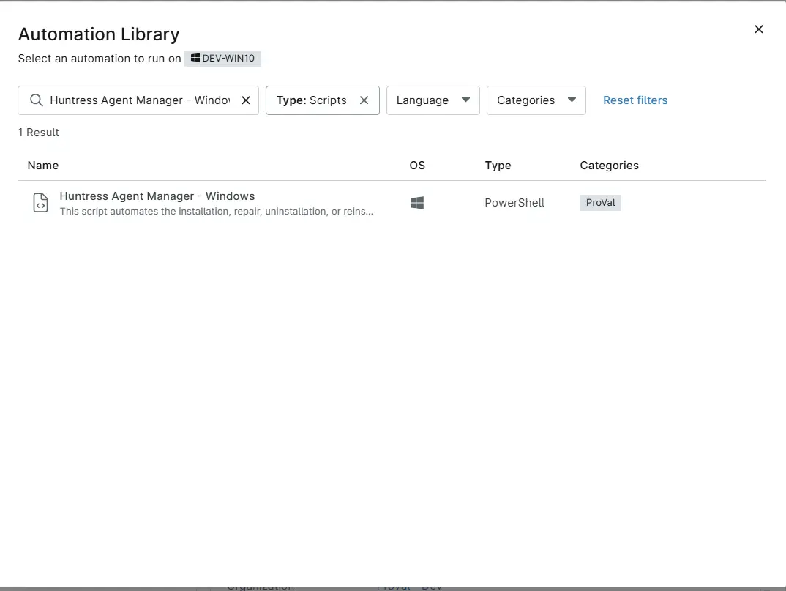Viewport: 786px width, 591px height.
Task: Click the Windows OS icon in row
Action: pos(417,203)
